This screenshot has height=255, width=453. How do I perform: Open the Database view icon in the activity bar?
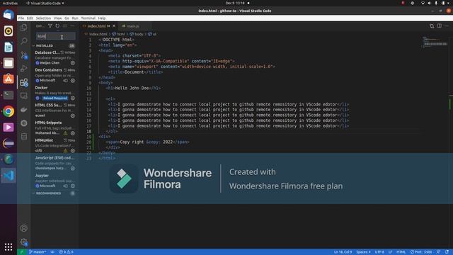(x=24, y=137)
